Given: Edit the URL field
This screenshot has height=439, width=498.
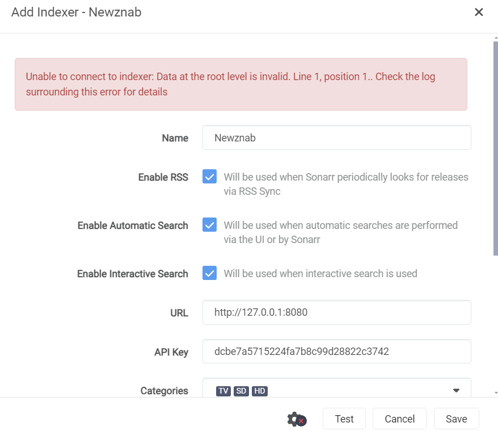Looking at the screenshot, I should coord(337,312).
